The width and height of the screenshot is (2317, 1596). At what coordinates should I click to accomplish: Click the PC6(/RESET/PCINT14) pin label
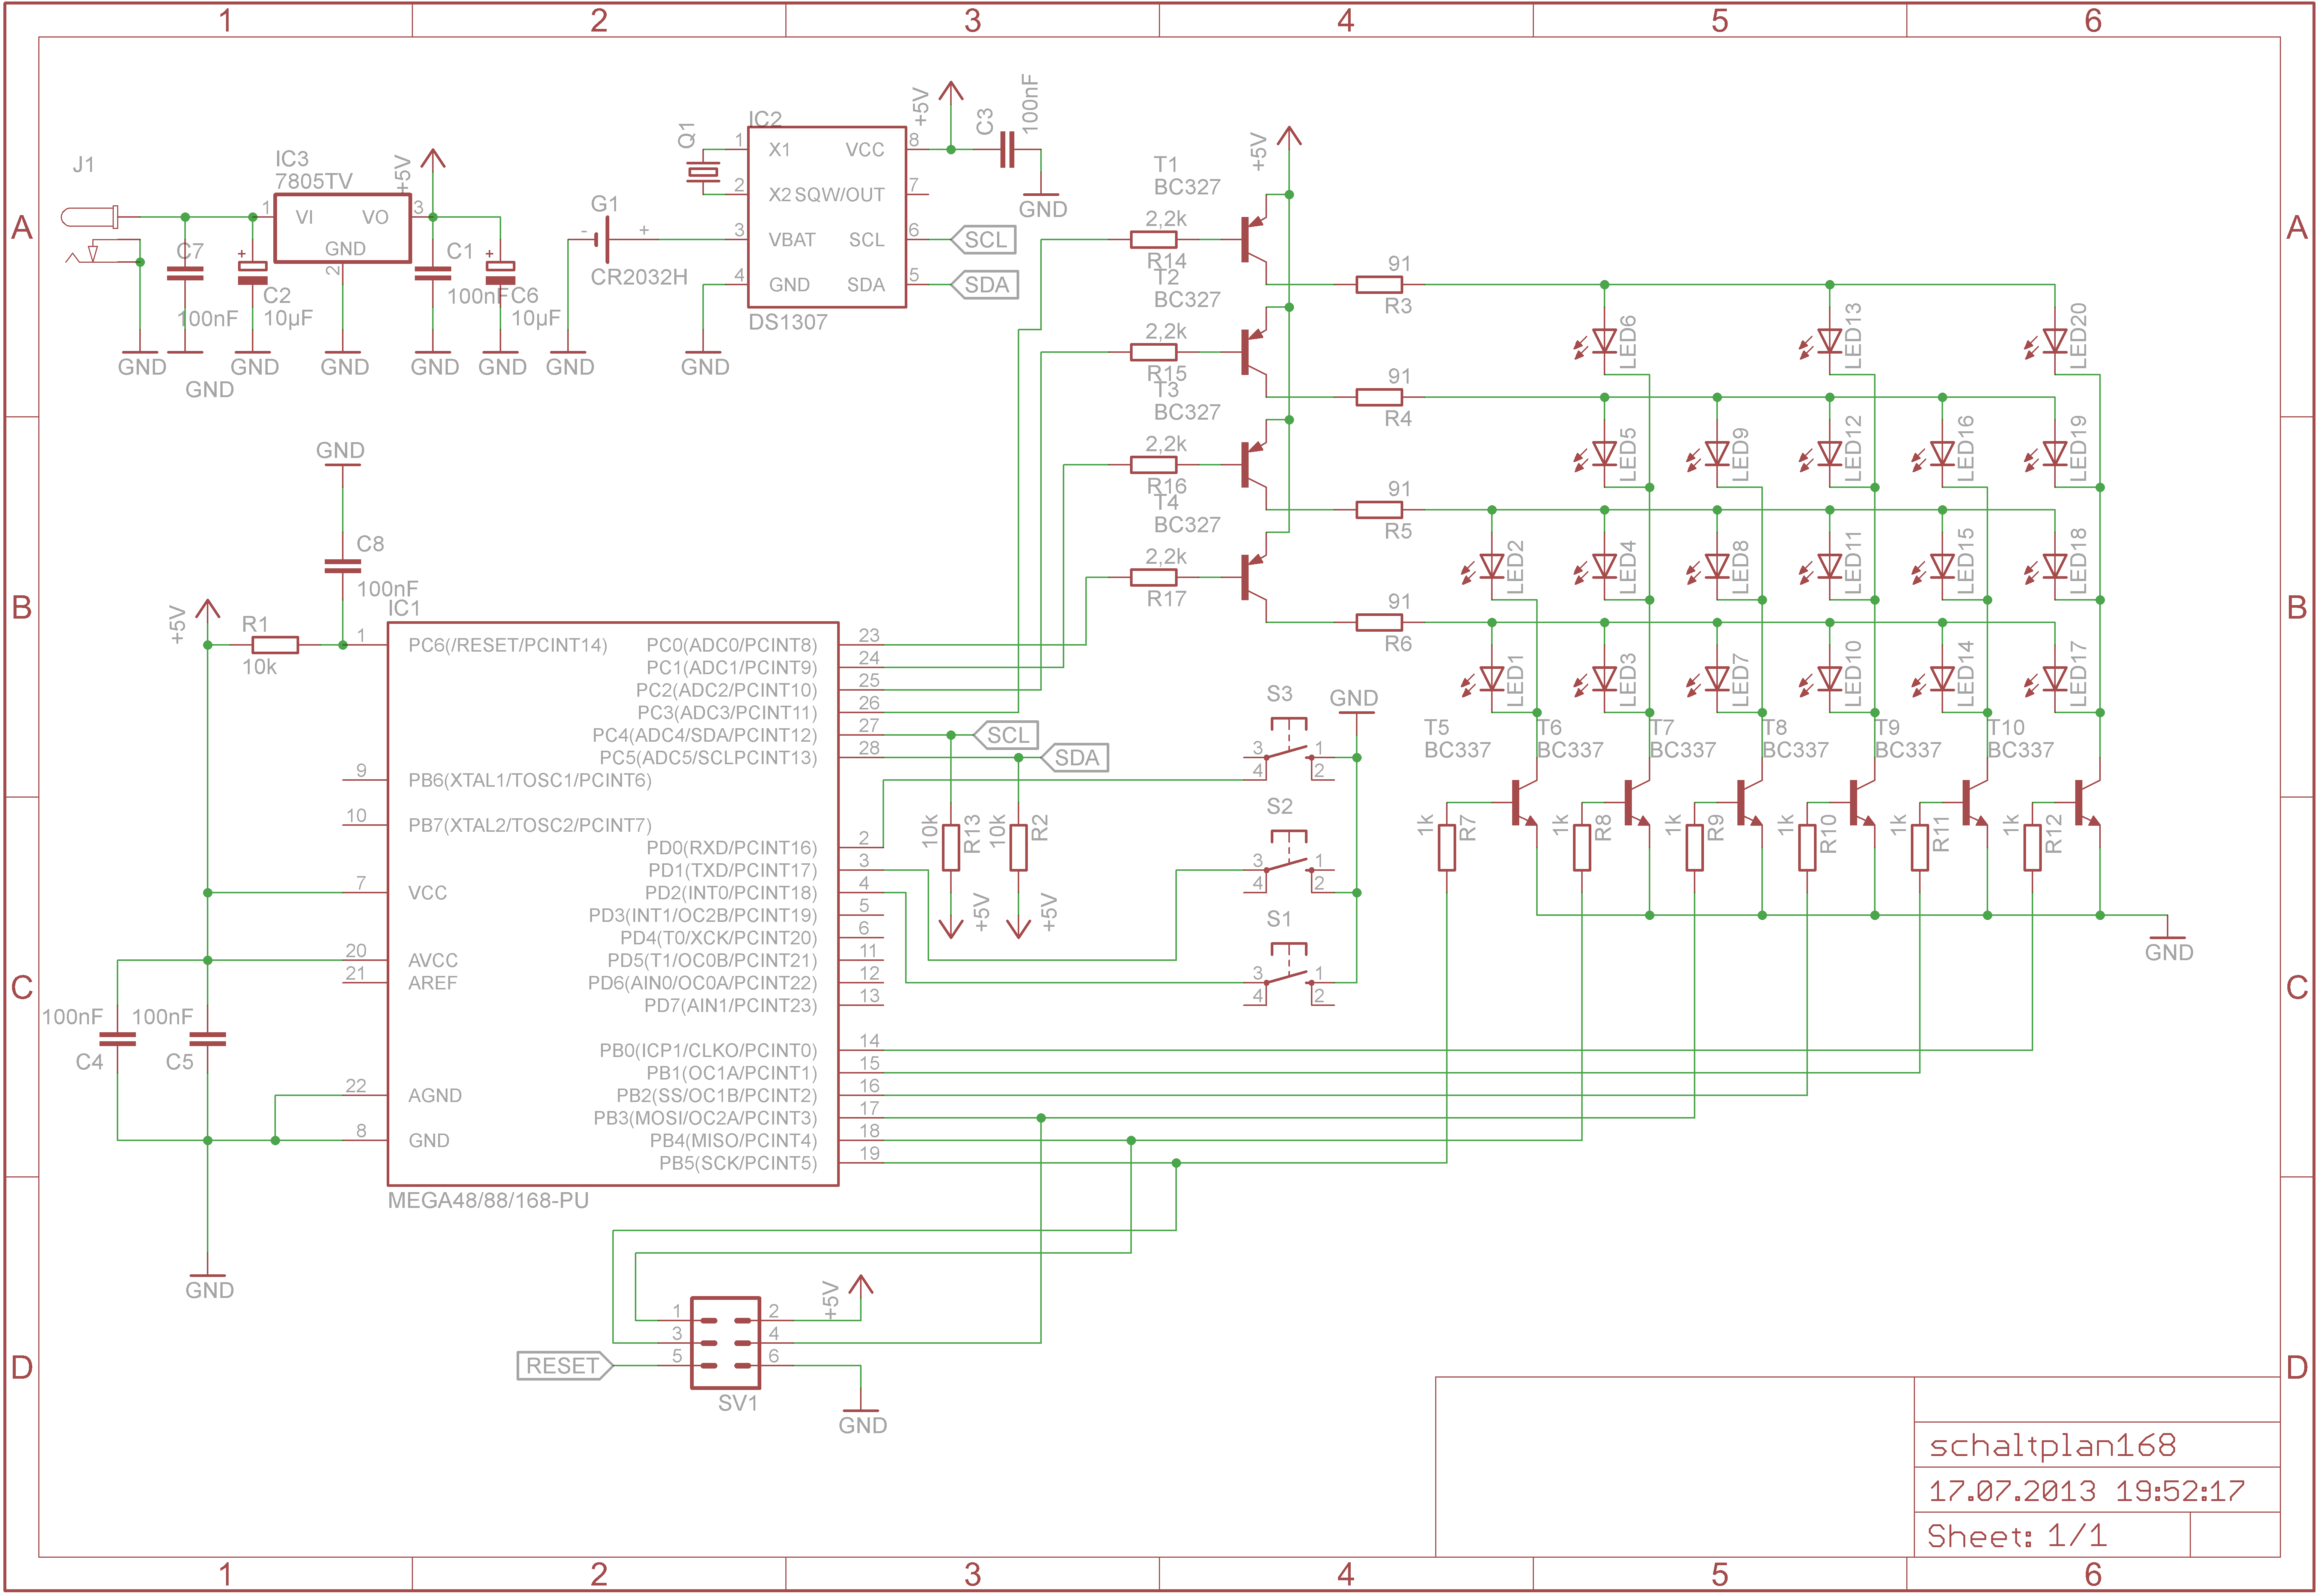507,645
